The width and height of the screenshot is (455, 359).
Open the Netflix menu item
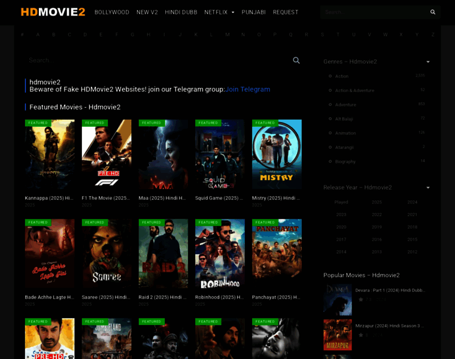tap(216, 12)
